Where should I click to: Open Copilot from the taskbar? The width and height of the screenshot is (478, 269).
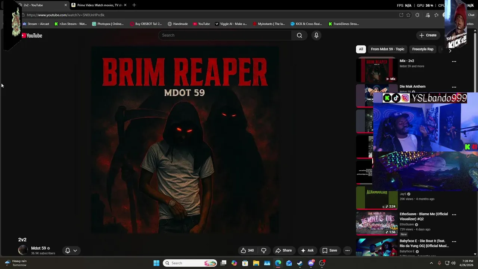tap(234, 263)
